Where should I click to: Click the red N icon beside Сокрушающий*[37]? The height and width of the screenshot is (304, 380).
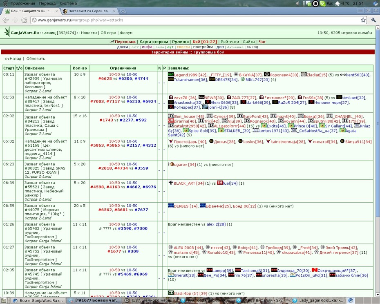(x=315, y=270)
